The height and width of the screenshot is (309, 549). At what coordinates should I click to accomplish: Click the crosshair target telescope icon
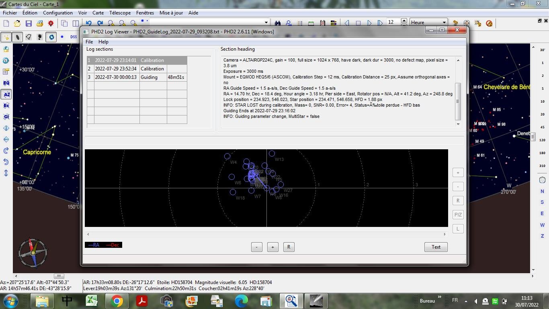(x=467, y=23)
